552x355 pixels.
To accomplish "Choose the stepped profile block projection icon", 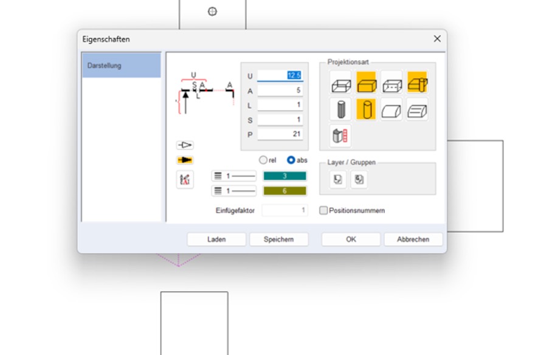I will (417, 109).
